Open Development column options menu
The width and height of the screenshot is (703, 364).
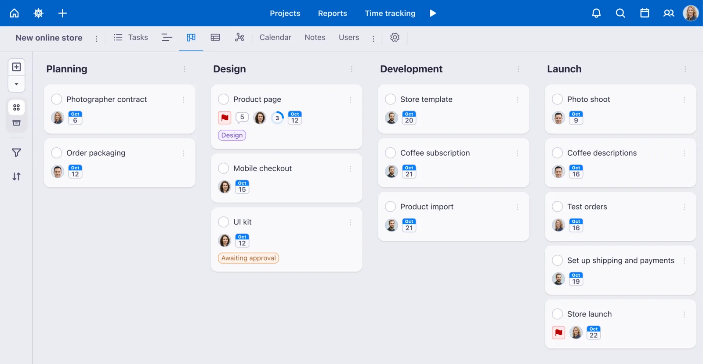click(x=518, y=69)
